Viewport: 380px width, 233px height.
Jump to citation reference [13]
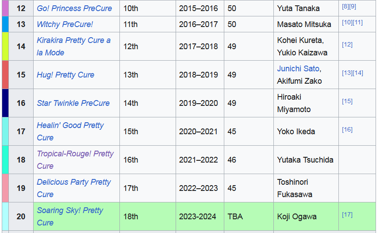(347, 73)
